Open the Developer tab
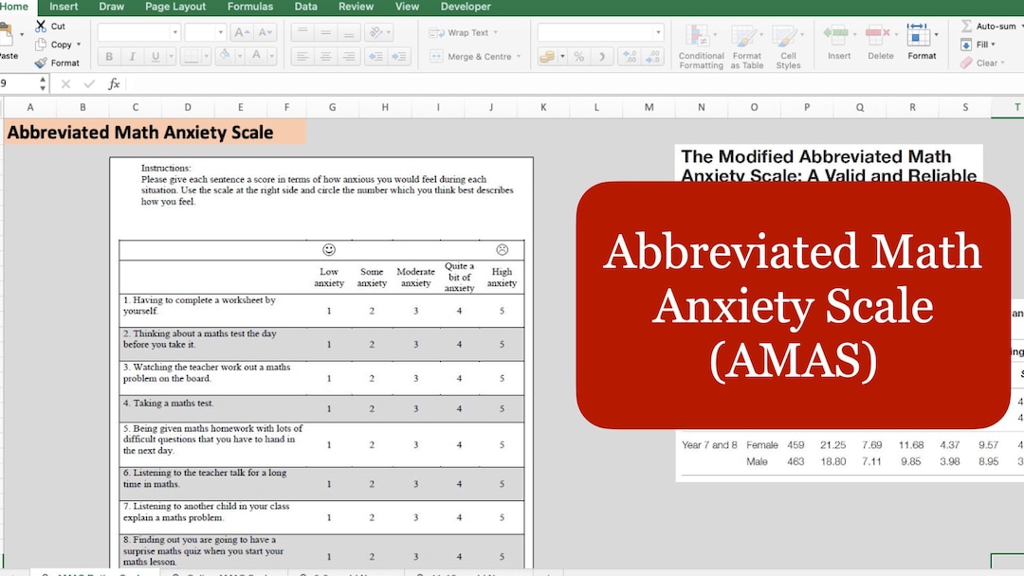Image resolution: width=1024 pixels, height=576 pixels. coord(465,6)
